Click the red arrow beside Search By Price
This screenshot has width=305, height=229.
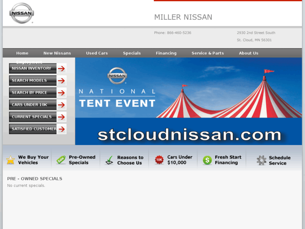click(62, 92)
